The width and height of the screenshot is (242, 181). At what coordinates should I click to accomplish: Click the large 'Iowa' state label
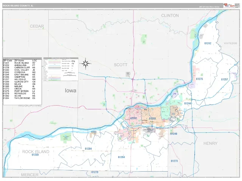point(71,90)
